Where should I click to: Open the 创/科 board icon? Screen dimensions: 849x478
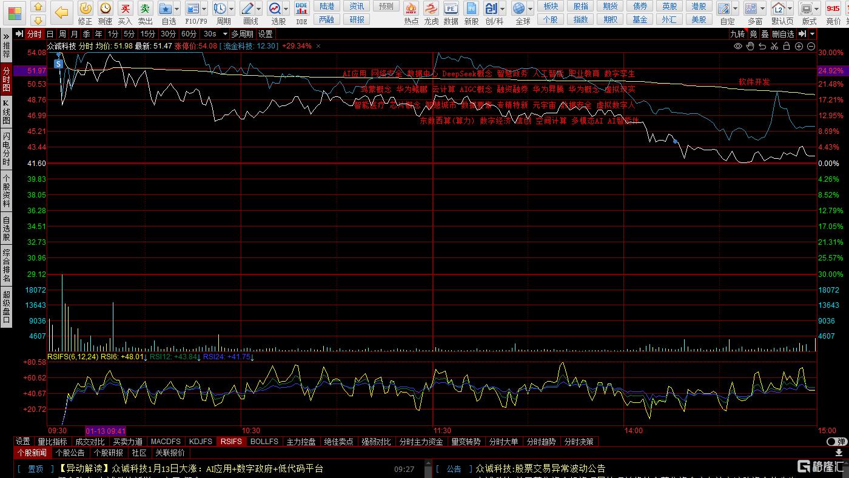pos(491,8)
